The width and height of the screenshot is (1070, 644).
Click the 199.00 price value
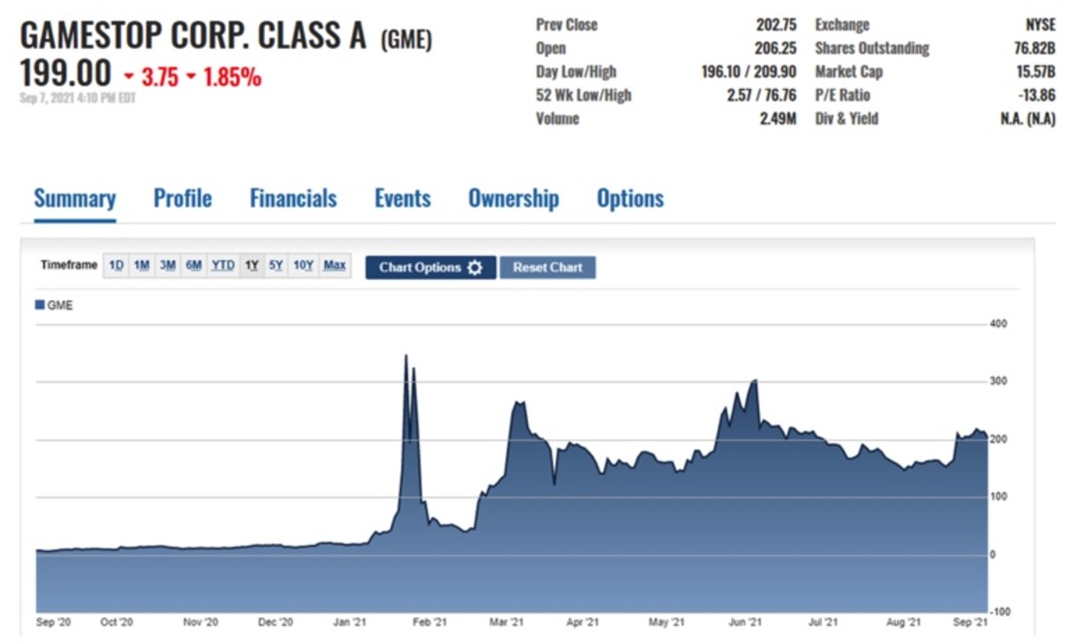pyautogui.click(x=66, y=74)
